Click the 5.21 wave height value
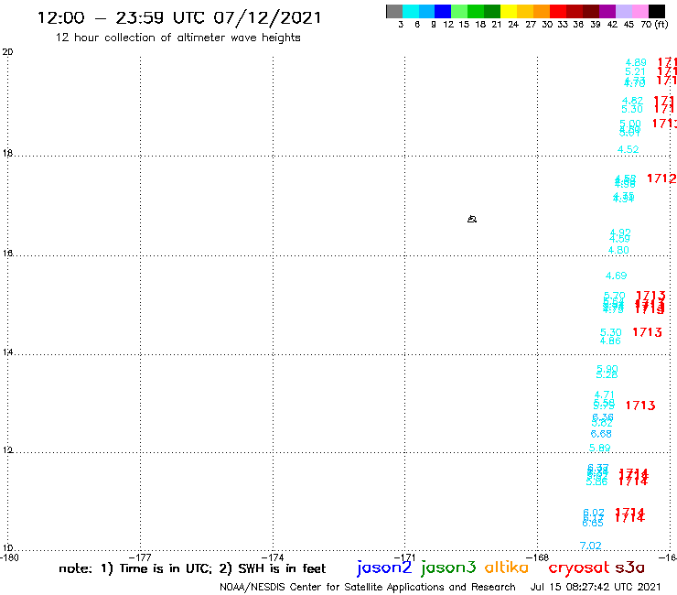677x595 pixels. pos(635,71)
